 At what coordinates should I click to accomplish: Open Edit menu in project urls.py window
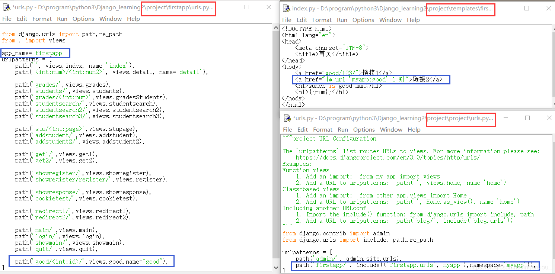pos(303,129)
